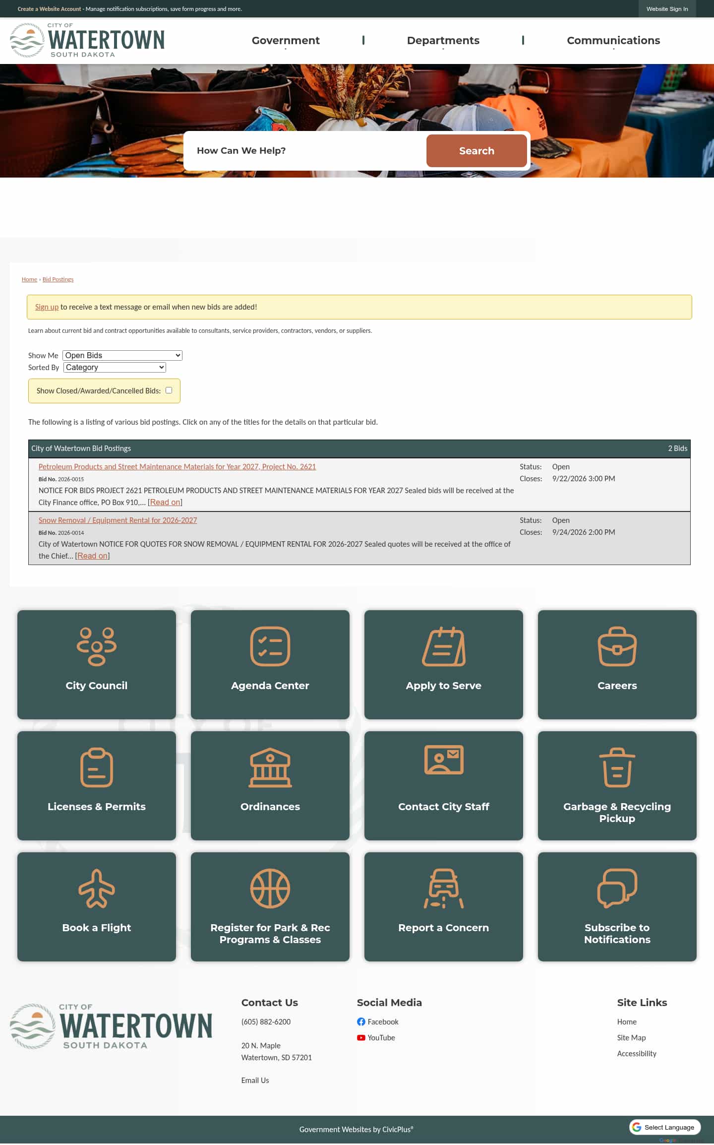Screen dimensions: 714x1145
Task: Open the Government menu
Action: [286, 40]
